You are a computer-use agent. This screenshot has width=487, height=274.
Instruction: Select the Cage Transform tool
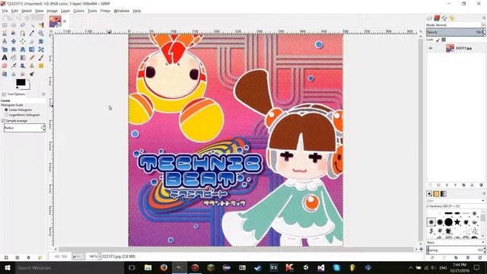point(41,49)
